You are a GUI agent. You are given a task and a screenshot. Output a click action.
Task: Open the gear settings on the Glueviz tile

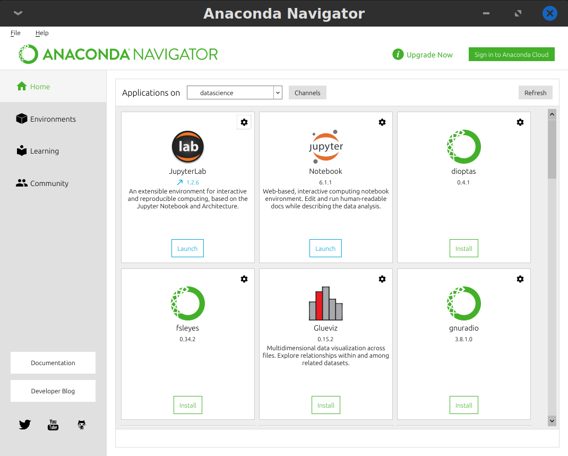point(382,278)
